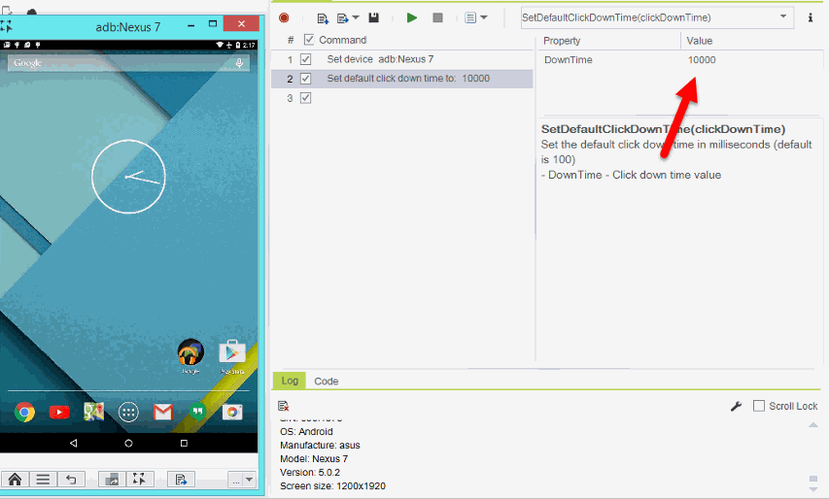Expand the SetDefaultClickDownTime command dropdown

point(783,17)
